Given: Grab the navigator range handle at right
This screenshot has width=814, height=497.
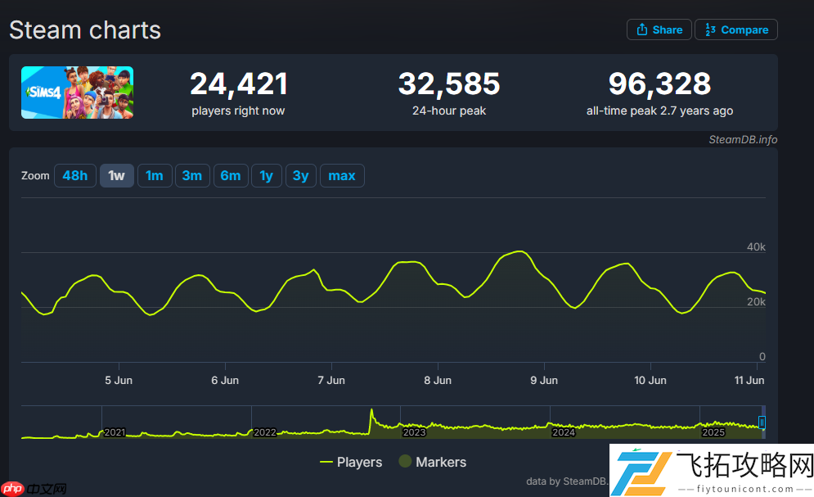Looking at the screenshot, I should tap(762, 422).
